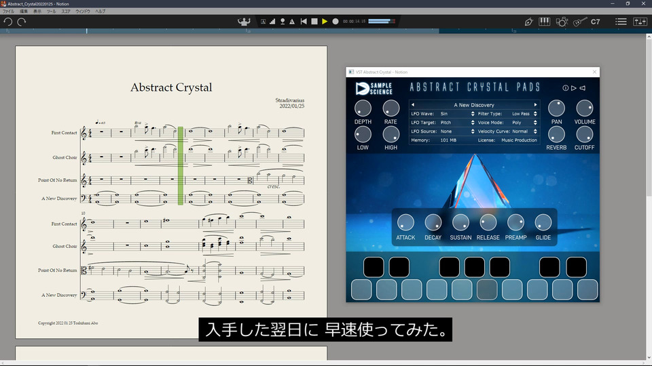Click the REVERB knob
Image resolution: width=652 pixels, height=366 pixels.
pyautogui.click(x=556, y=134)
